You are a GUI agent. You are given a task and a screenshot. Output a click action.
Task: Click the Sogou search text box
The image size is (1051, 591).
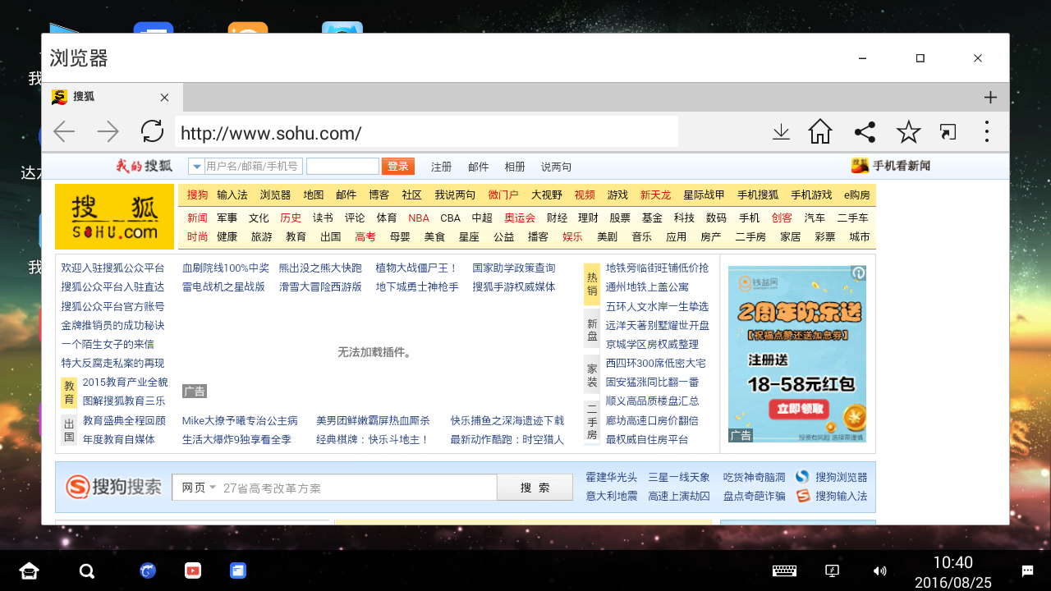359,488
